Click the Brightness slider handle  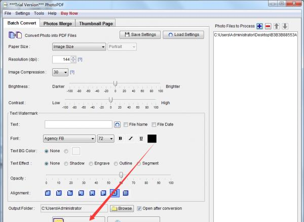click(x=115, y=83)
